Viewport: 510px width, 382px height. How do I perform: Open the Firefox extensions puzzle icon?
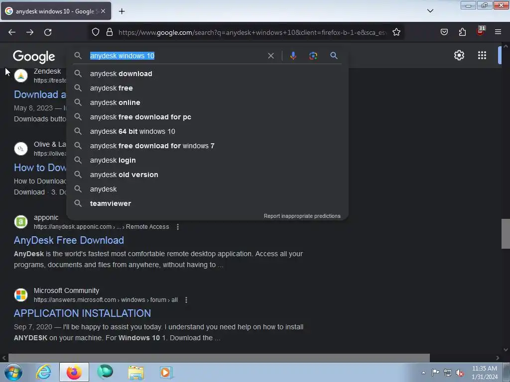tap(462, 32)
